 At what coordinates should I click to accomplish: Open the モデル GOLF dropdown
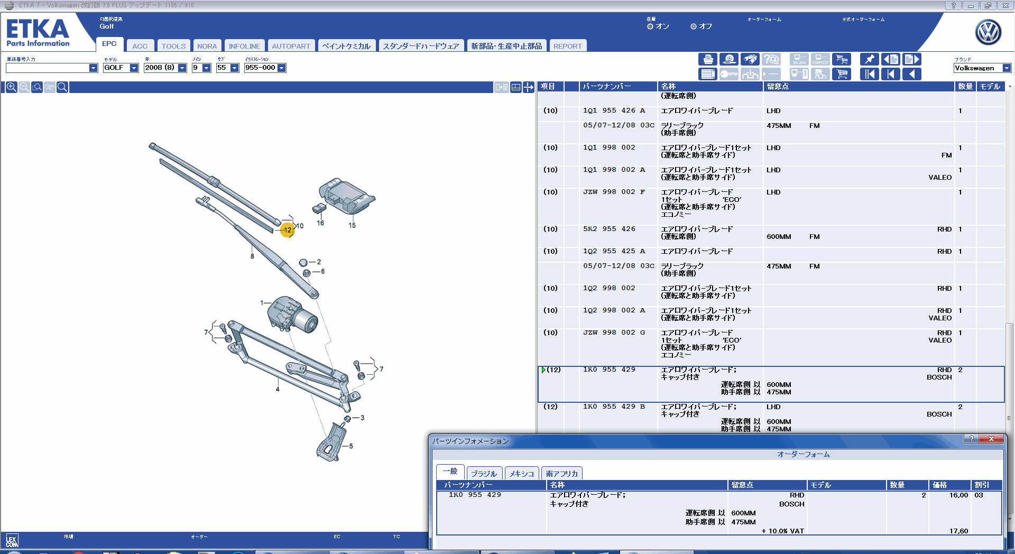click(134, 68)
